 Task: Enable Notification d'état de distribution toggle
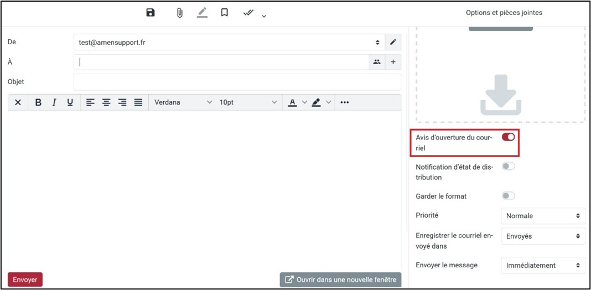tap(508, 166)
